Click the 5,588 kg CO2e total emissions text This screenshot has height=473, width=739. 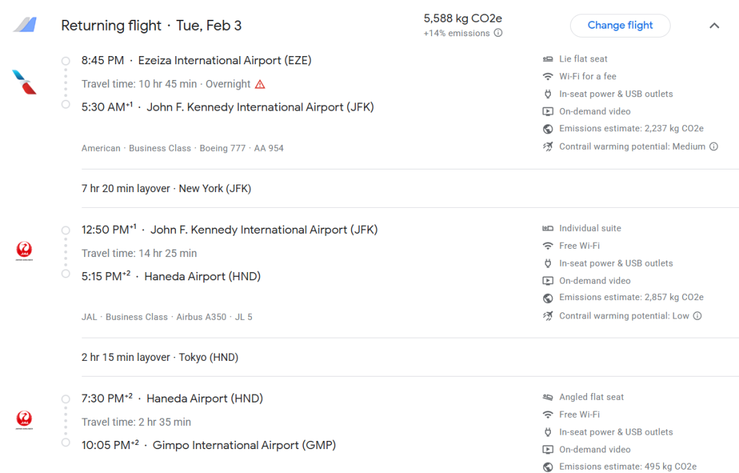tap(463, 18)
